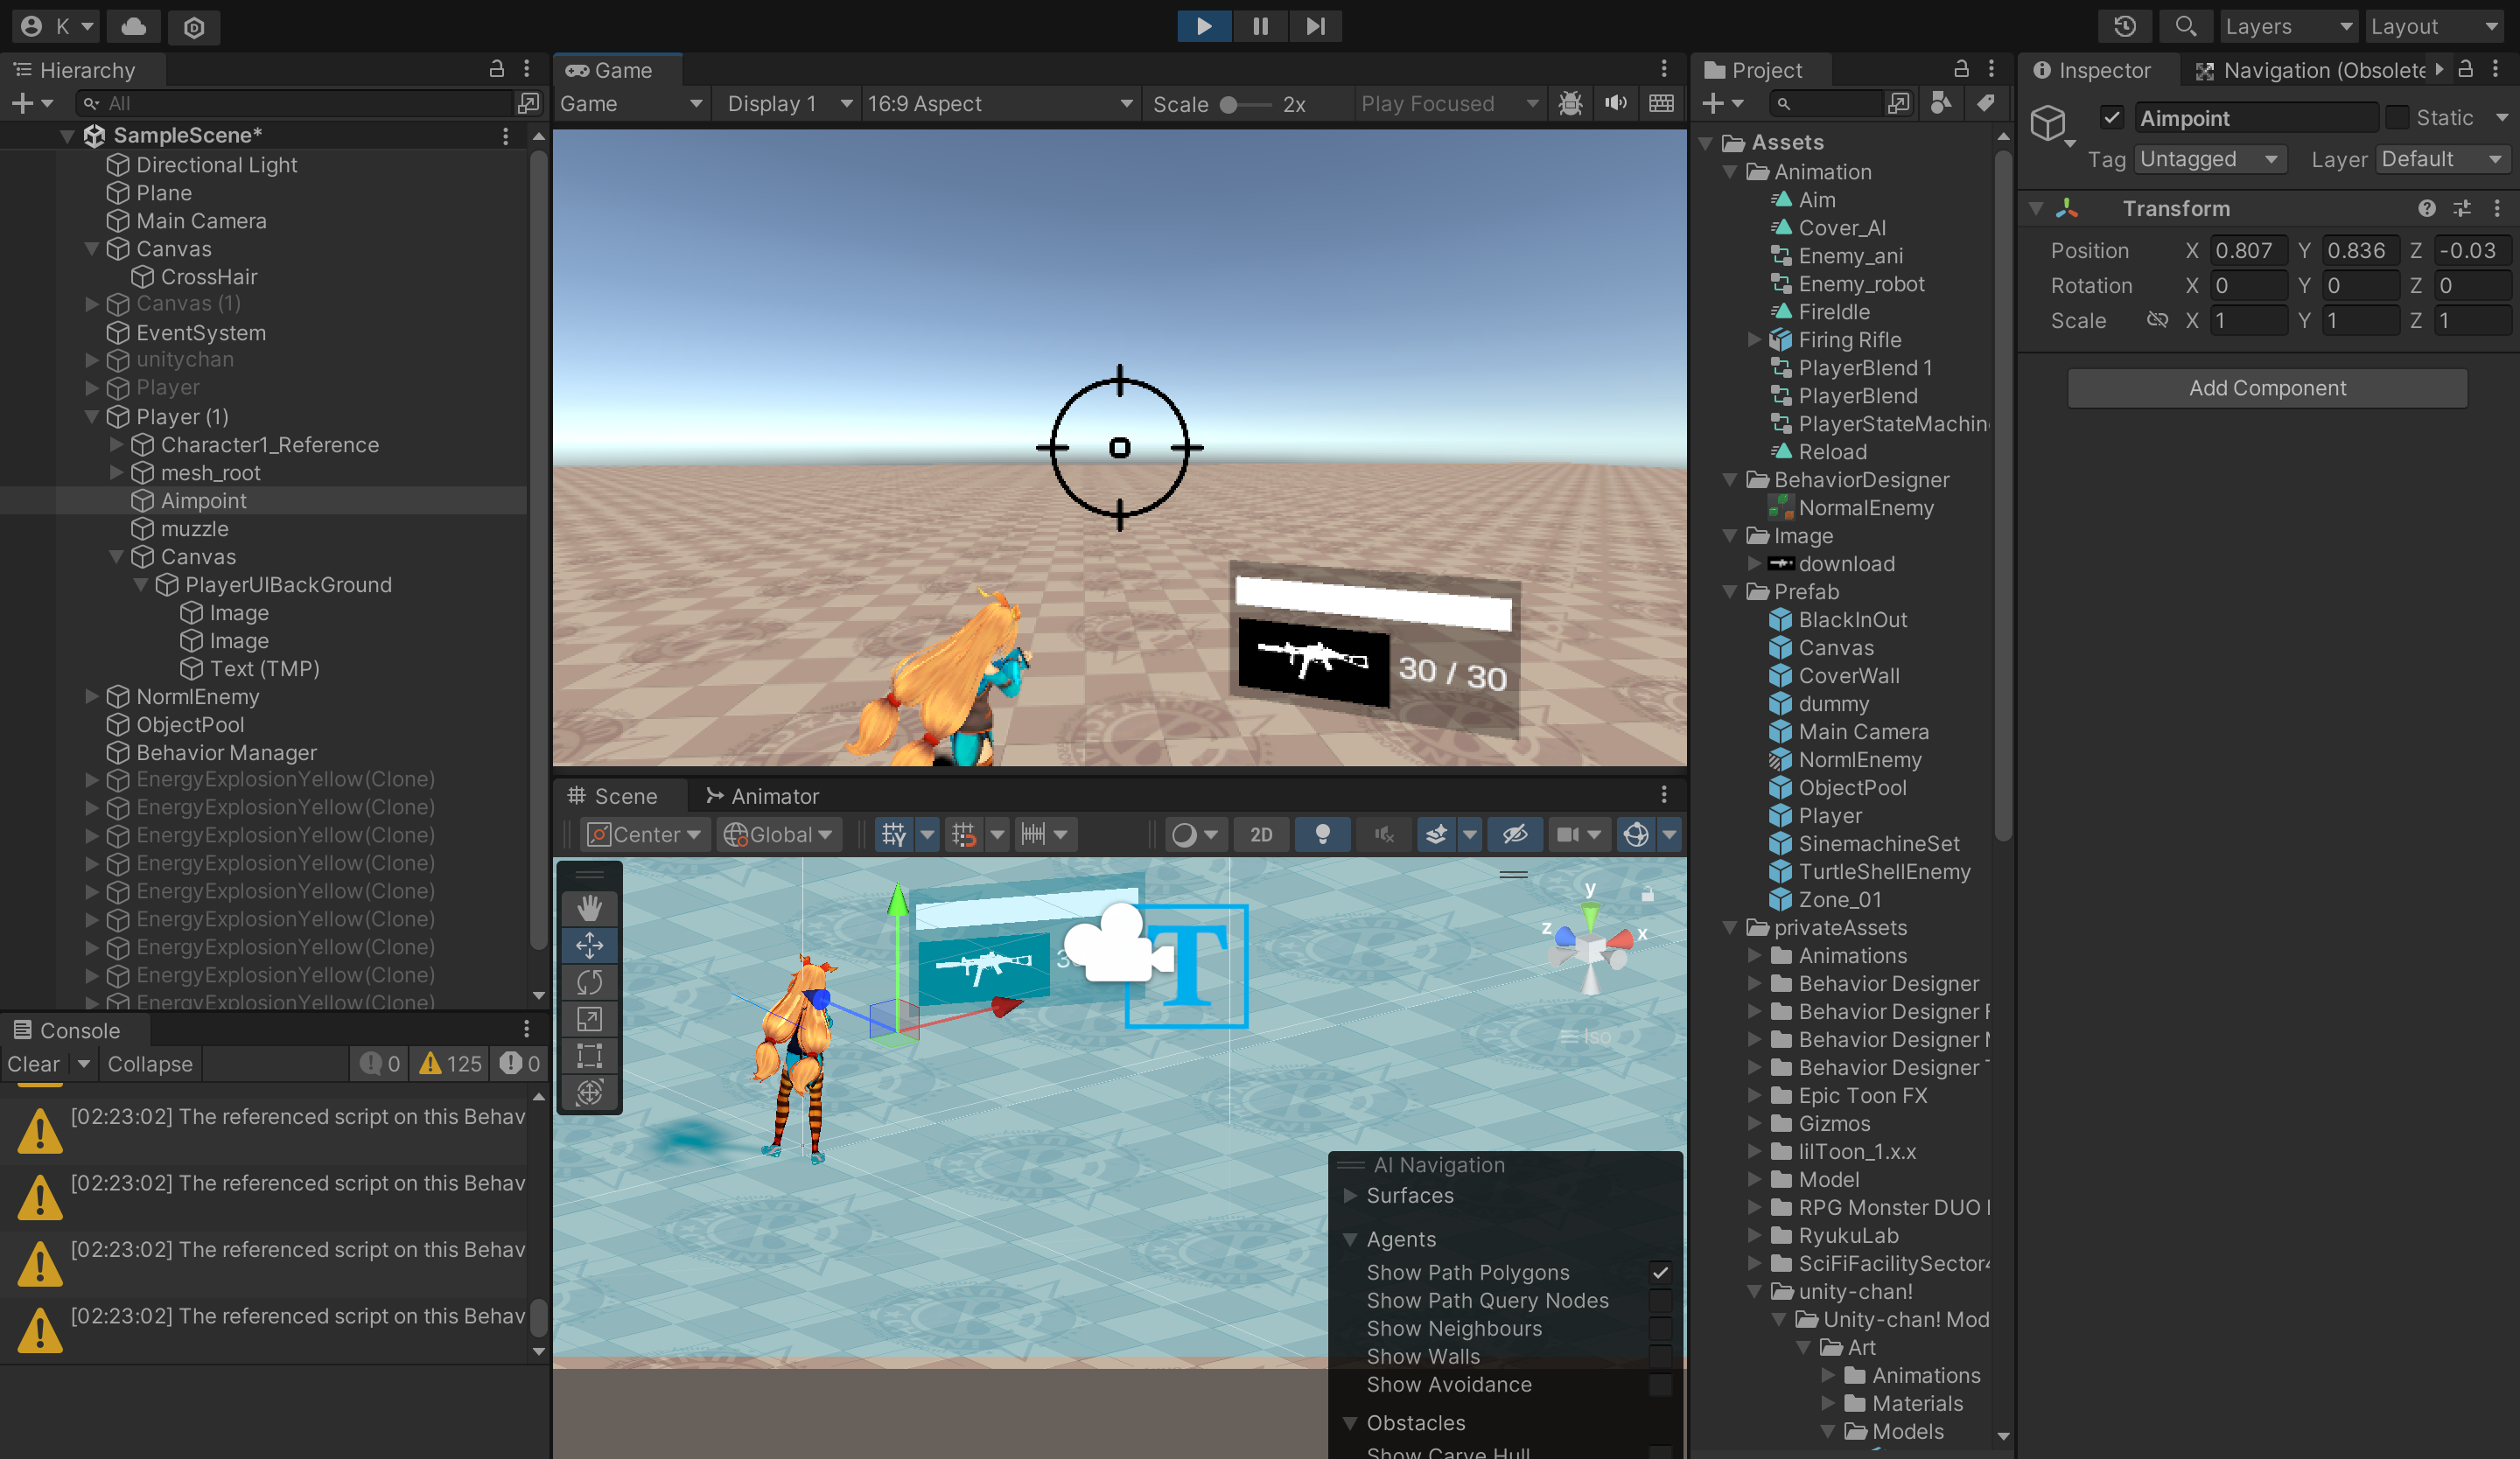Select the Rotate tool in Scene toolbar
Screen dimensions: 2520x1459
tap(589, 982)
